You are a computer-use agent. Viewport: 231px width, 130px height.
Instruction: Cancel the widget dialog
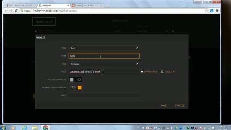tap(179, 105)
